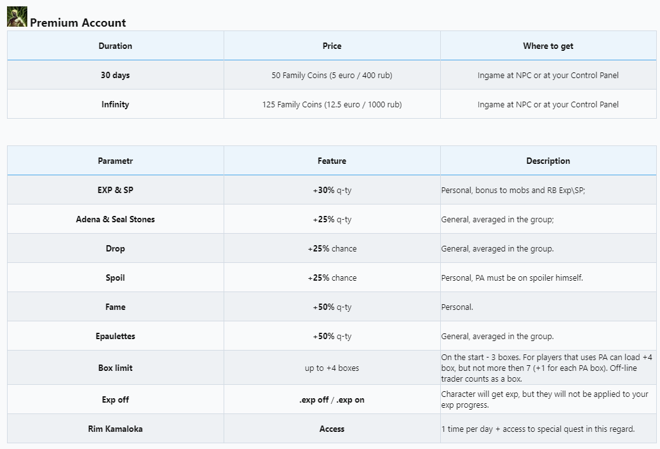660x449 pixels.
Task: Click the Epaulettes parameter cell
Action: pyautogui.click(x=115, y=336)
